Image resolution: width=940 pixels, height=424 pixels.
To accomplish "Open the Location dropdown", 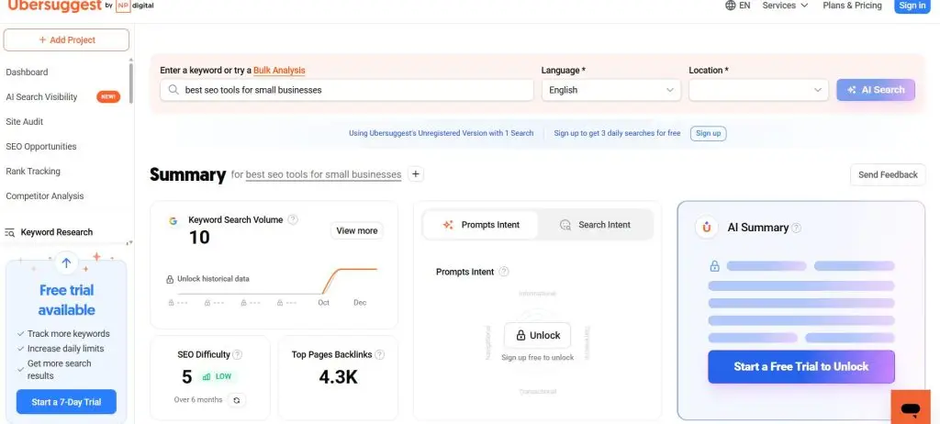I will [x=758, y=90].
